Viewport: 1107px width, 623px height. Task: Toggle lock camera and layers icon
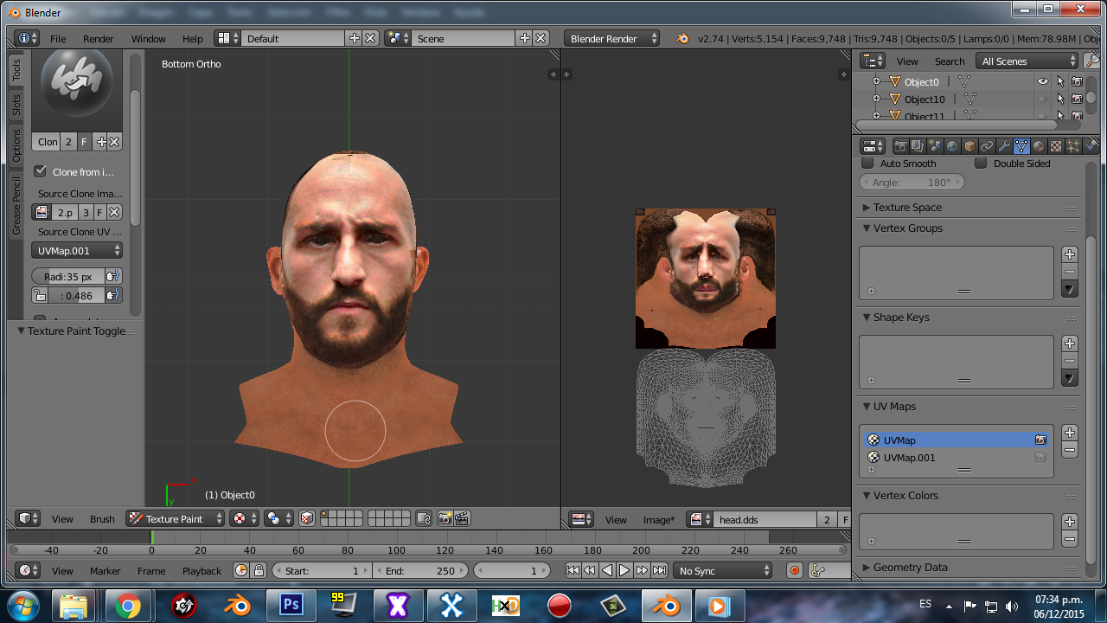(x=424, y=518)
